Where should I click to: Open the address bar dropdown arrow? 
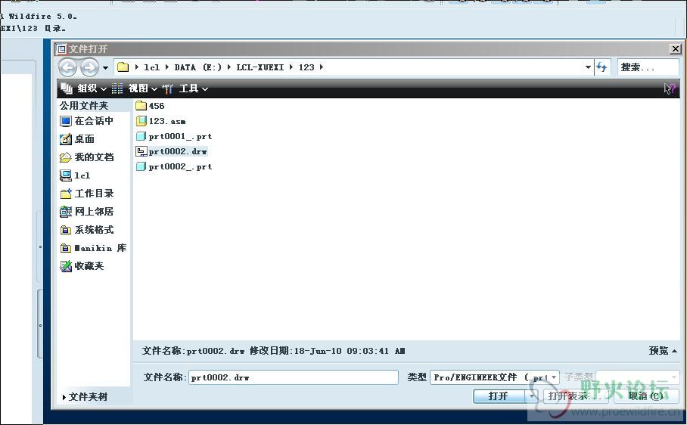point(588,67)
